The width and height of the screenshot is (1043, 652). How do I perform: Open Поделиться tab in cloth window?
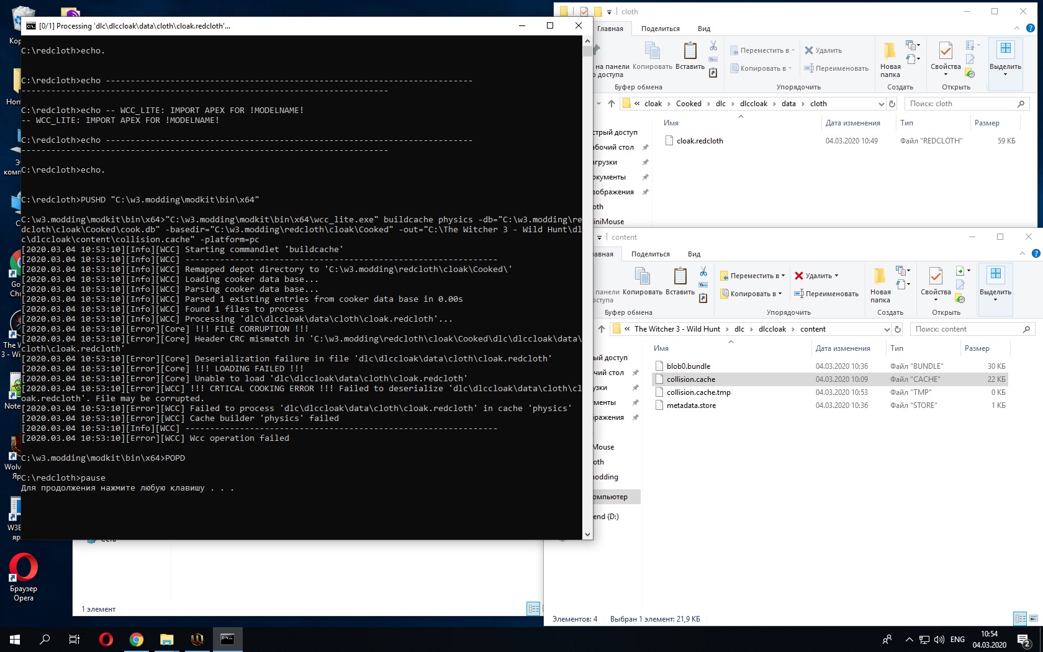(660, 29)
